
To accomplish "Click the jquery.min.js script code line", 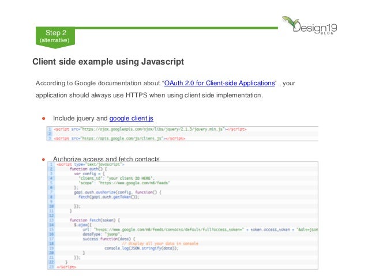I will point(150,129).
